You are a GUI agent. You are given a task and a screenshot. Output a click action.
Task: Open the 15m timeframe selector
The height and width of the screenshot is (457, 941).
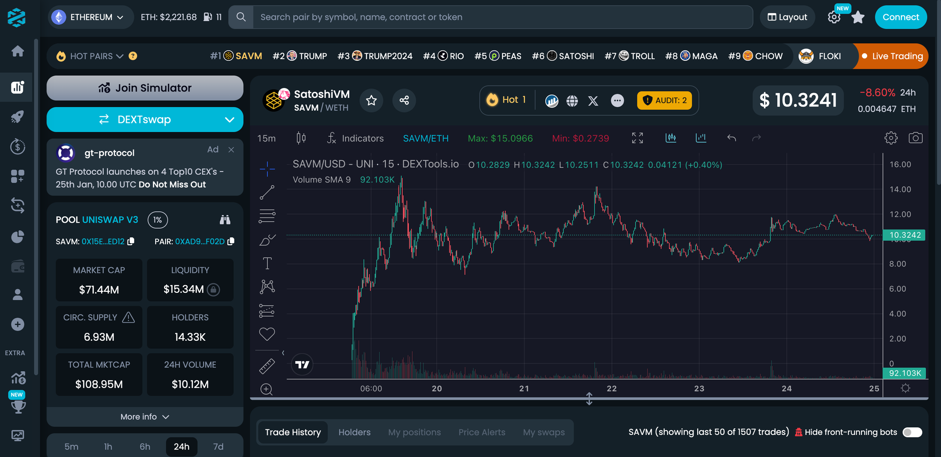[266, 138]
